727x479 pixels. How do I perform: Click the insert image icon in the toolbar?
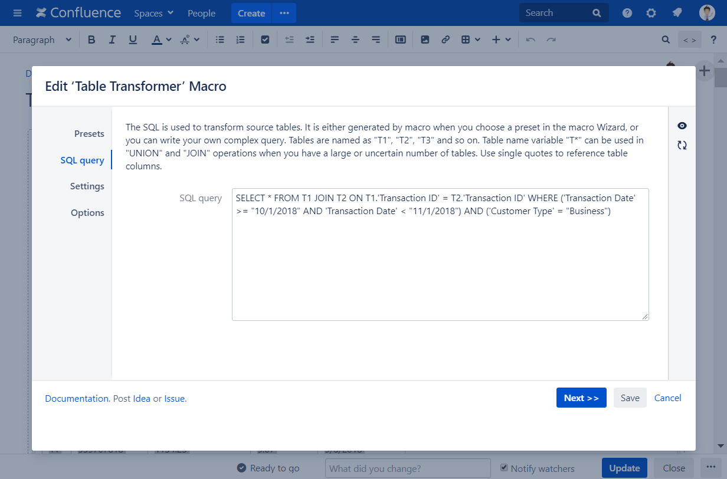pos(425,40)
